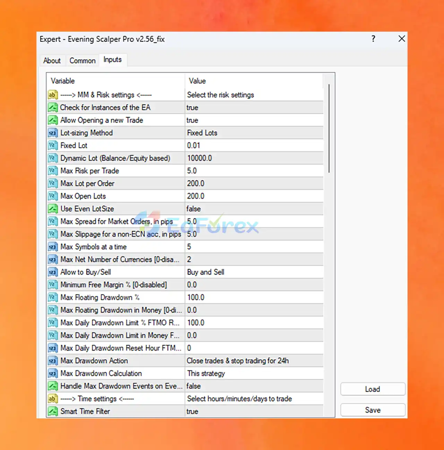Click the Save button
Image resolution: width=444 pixels, height=450 pixels.
(373, 410)
